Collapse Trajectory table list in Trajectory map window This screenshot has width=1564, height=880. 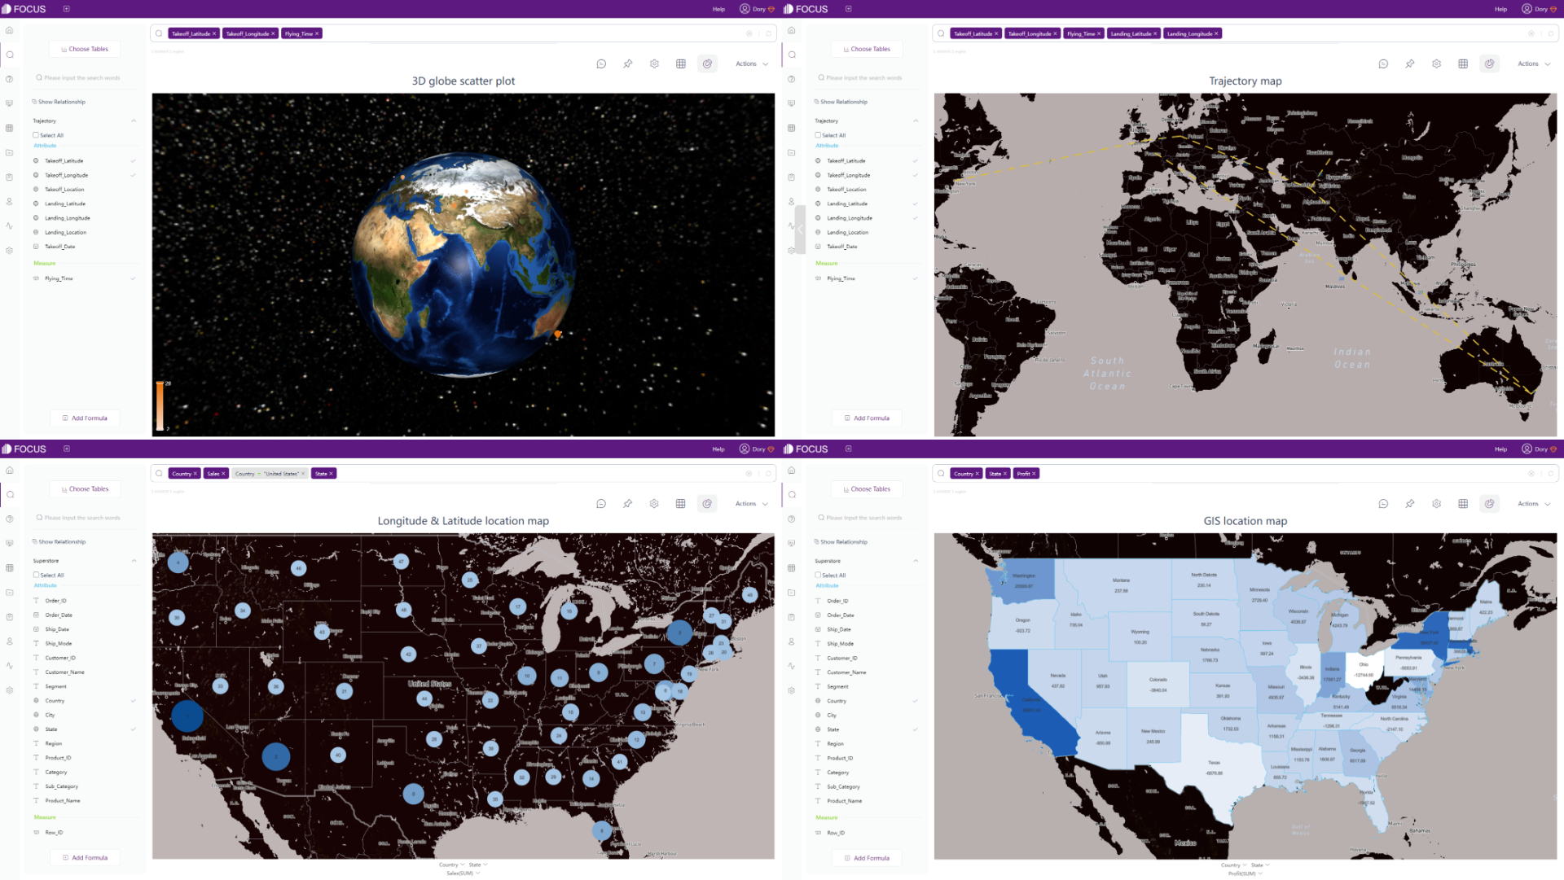click(x=916, y=120)
